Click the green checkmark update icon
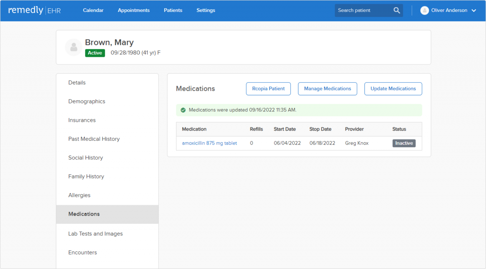 (183, 110)
